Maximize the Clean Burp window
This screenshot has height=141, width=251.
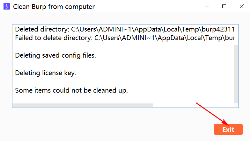click(x=224, y=6)
